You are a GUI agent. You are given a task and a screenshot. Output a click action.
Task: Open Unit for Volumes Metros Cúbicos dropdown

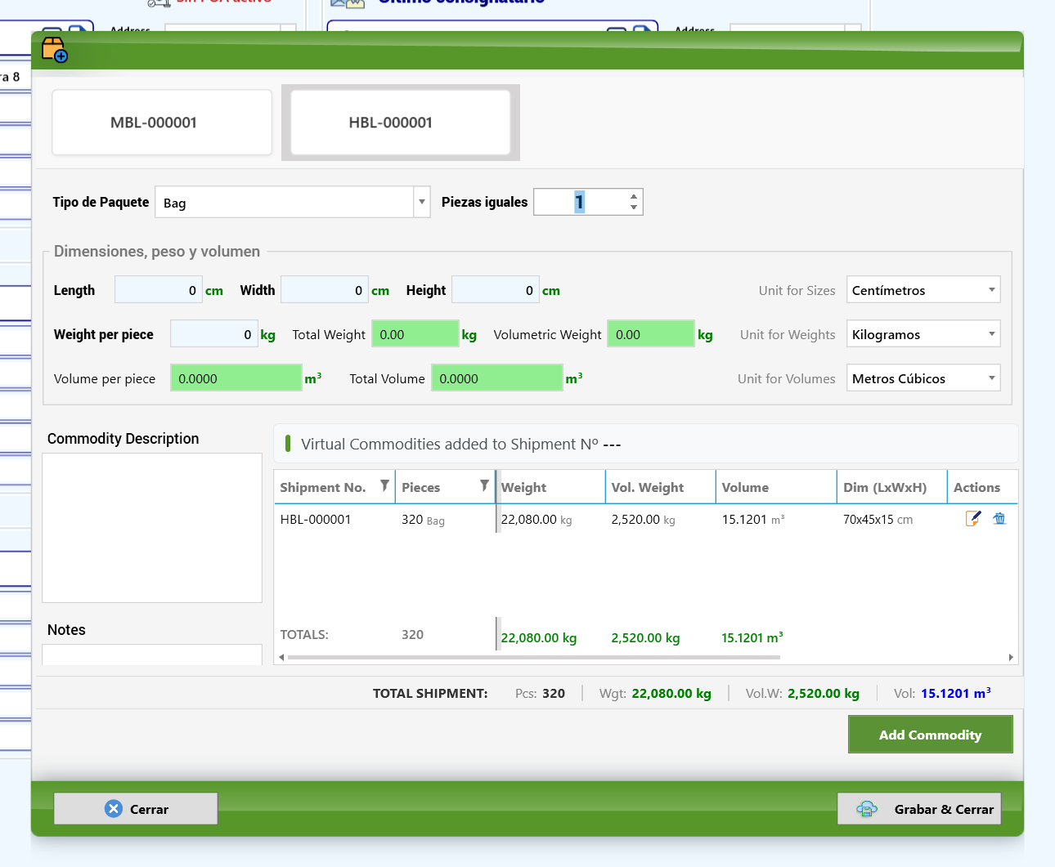pyautogui.click(x=923, y=378)
